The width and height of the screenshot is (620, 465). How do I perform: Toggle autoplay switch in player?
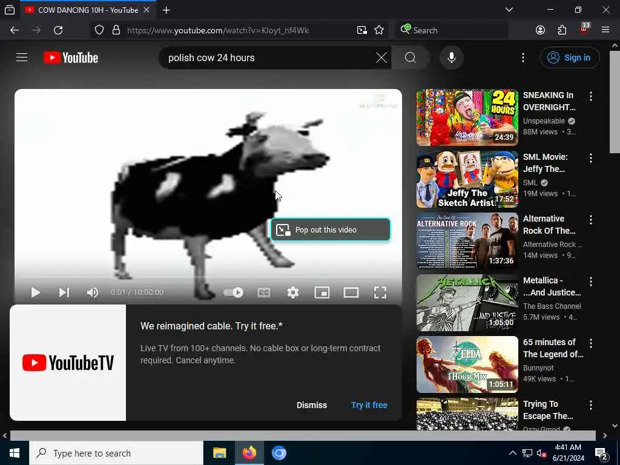click(233, 292)
